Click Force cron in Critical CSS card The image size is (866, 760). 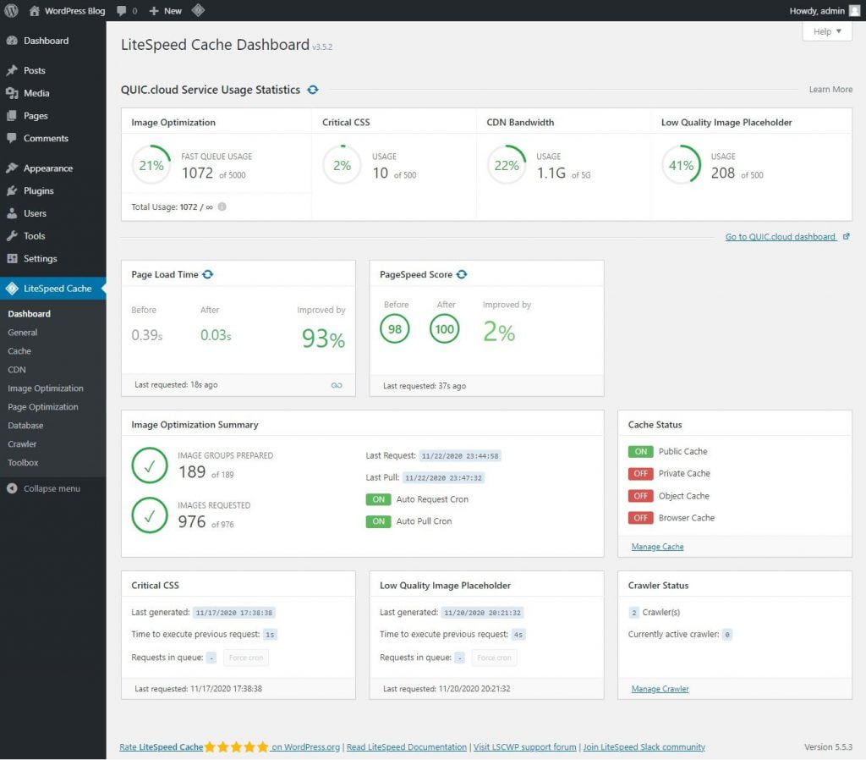point(246,658)
